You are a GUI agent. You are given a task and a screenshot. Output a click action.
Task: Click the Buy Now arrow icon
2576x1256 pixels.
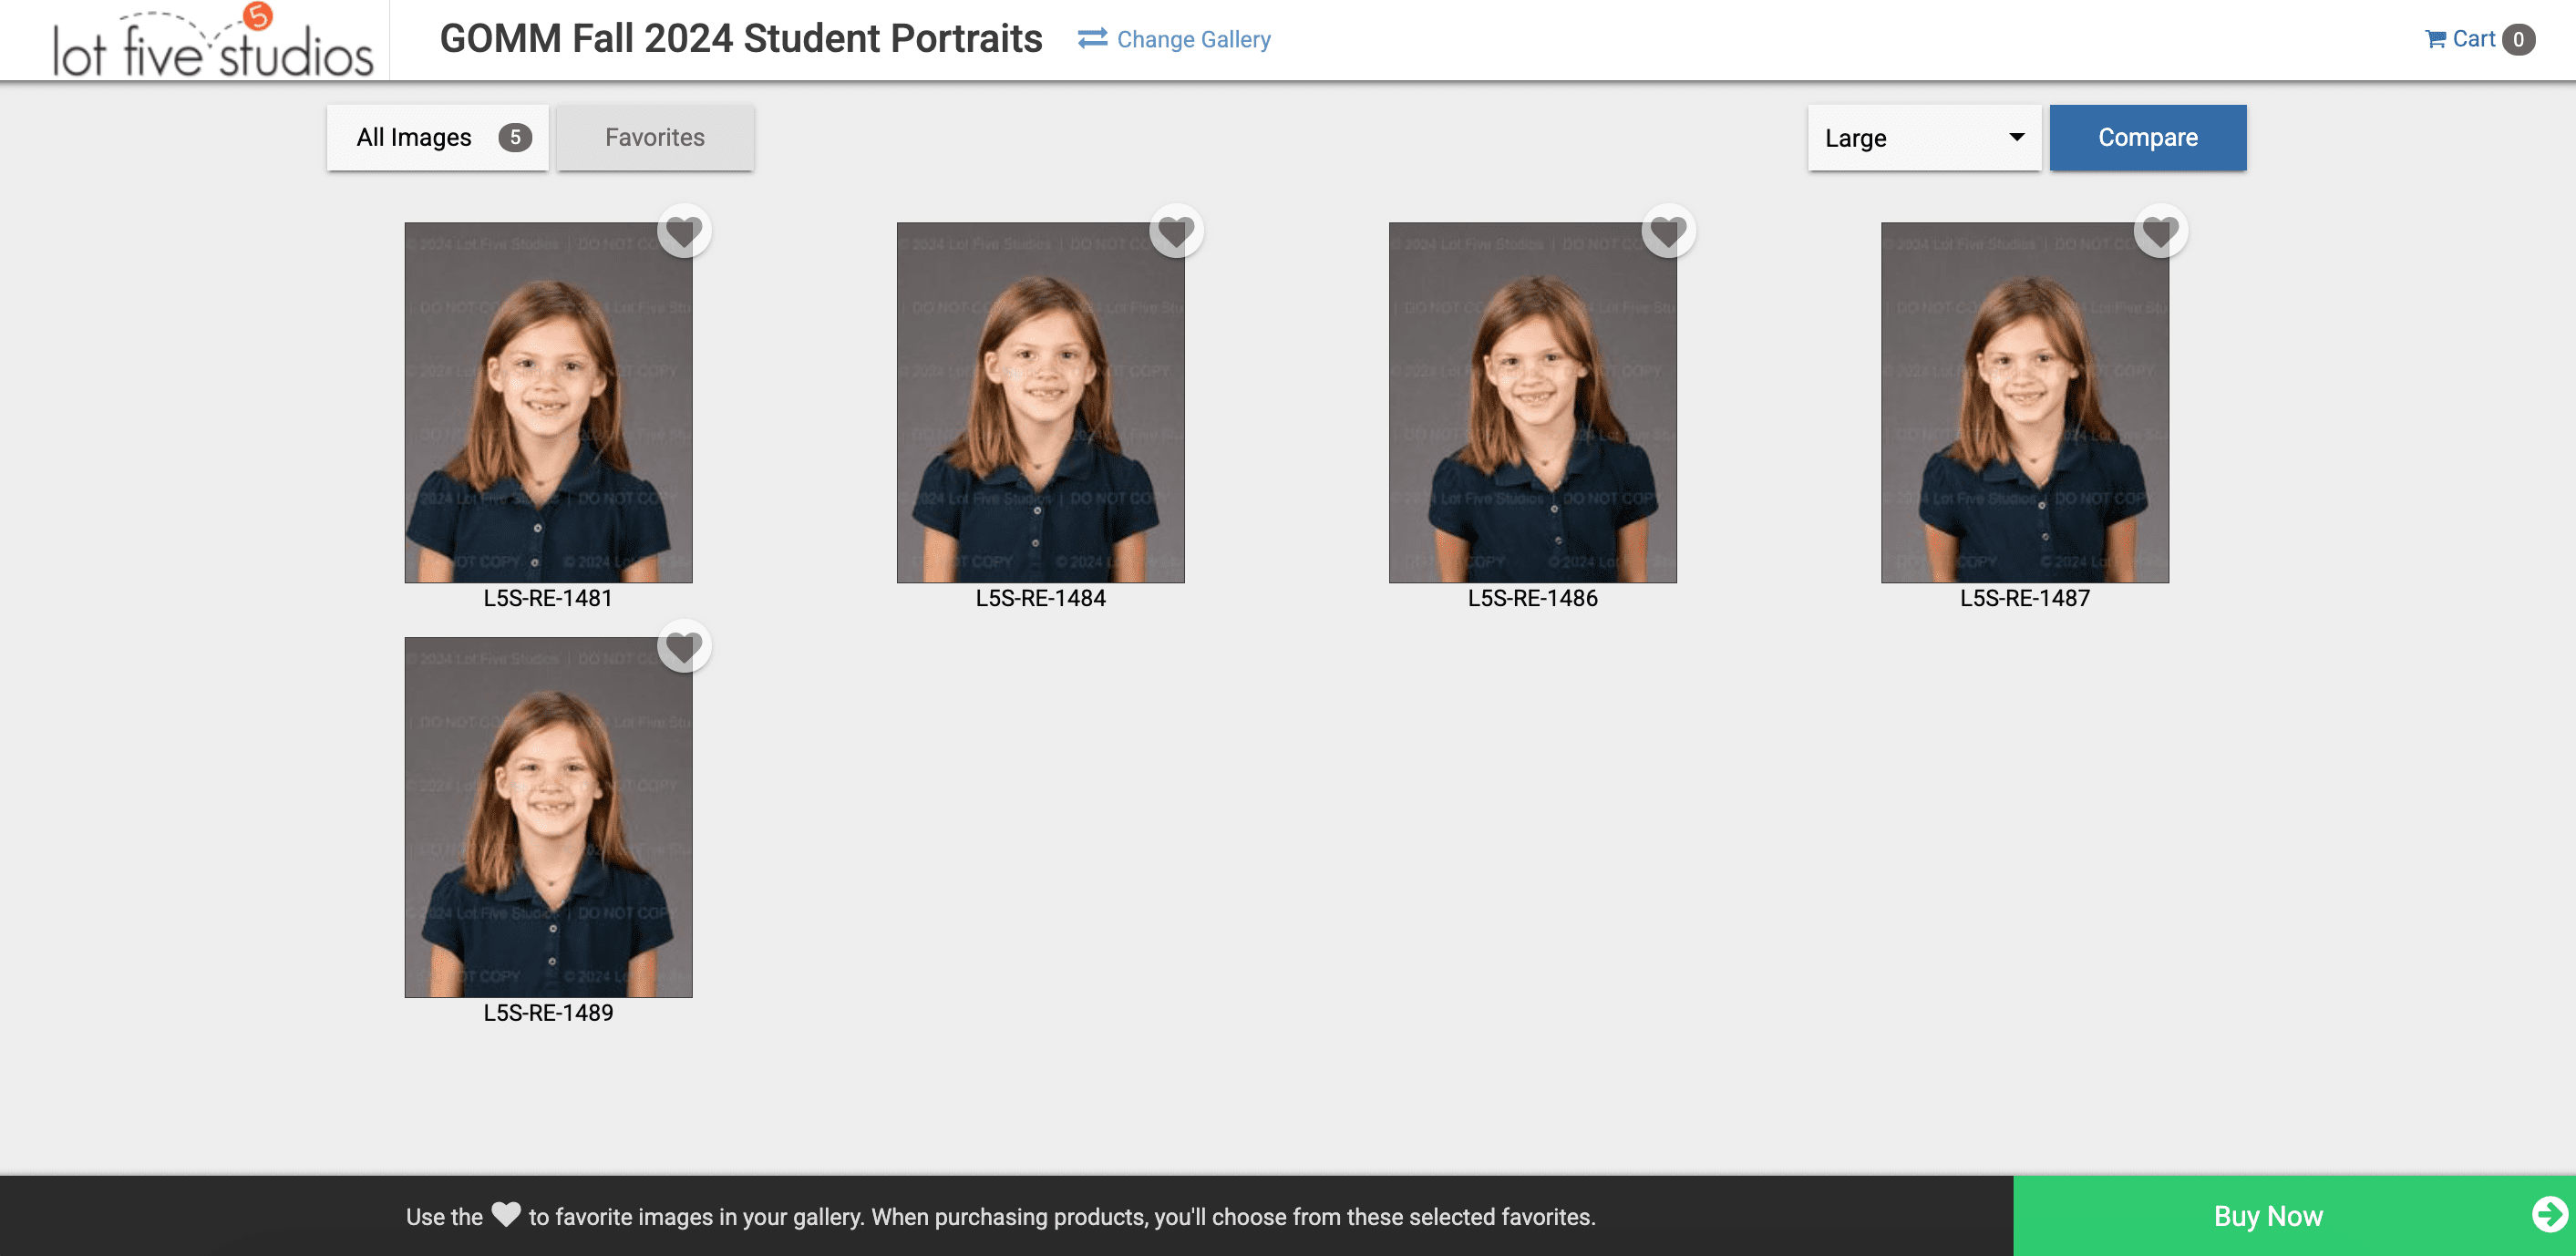2550,1215
